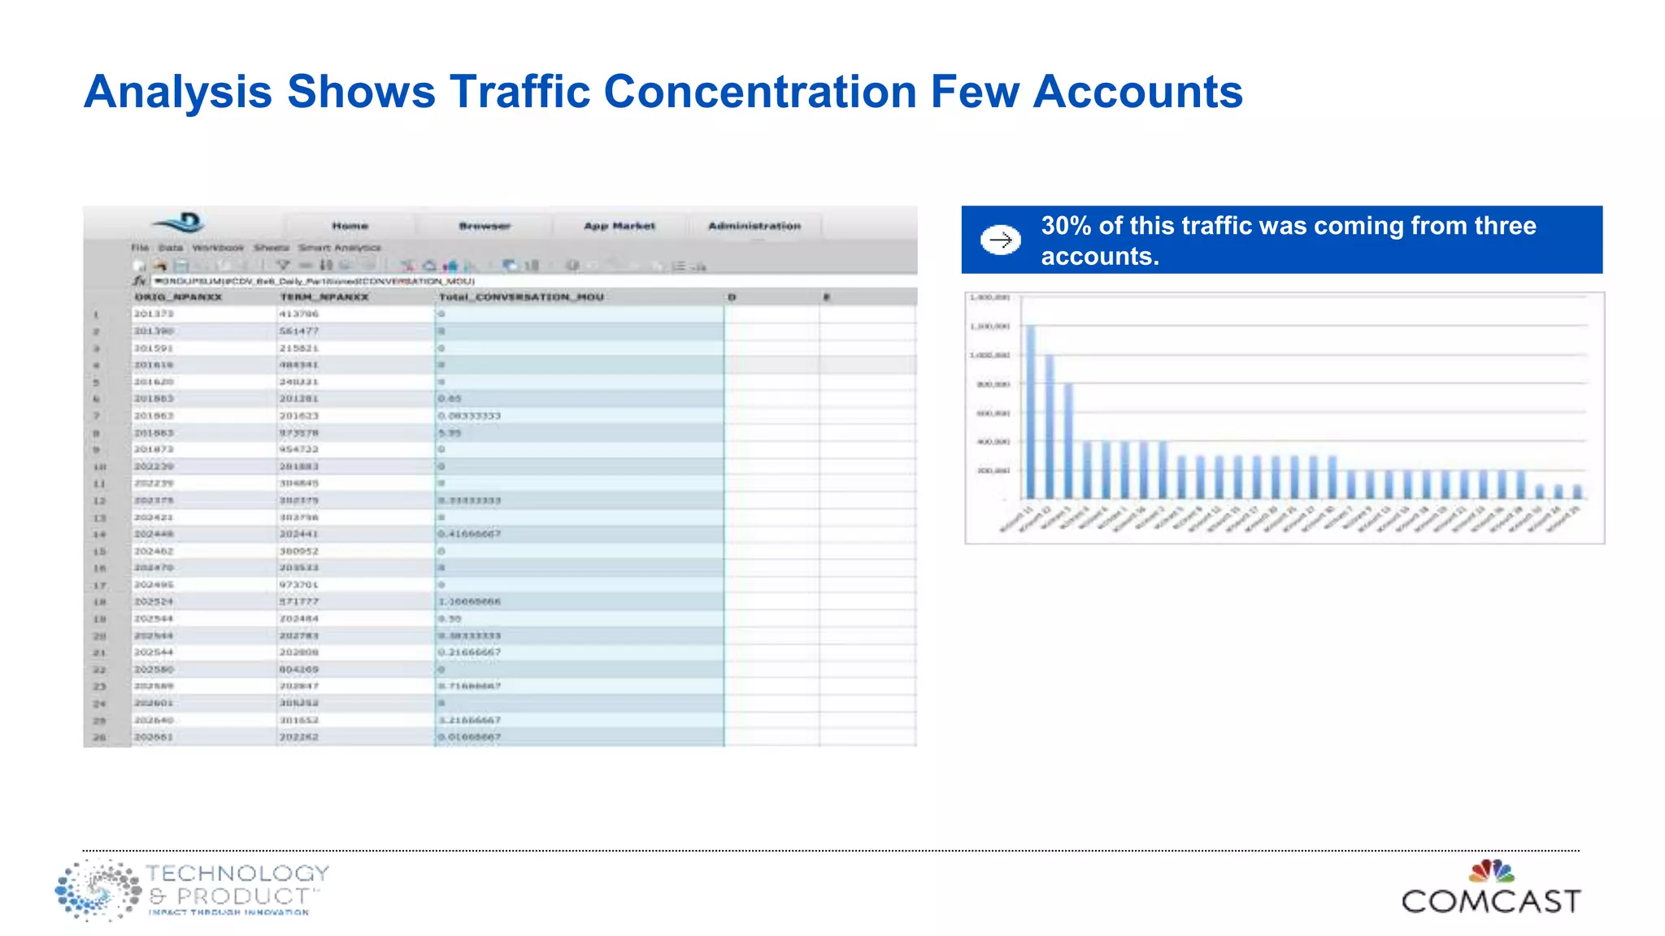Click the fx function icon
This screenshot has width=1665, height=936.
pyautogui.click(x=140, y=281)
